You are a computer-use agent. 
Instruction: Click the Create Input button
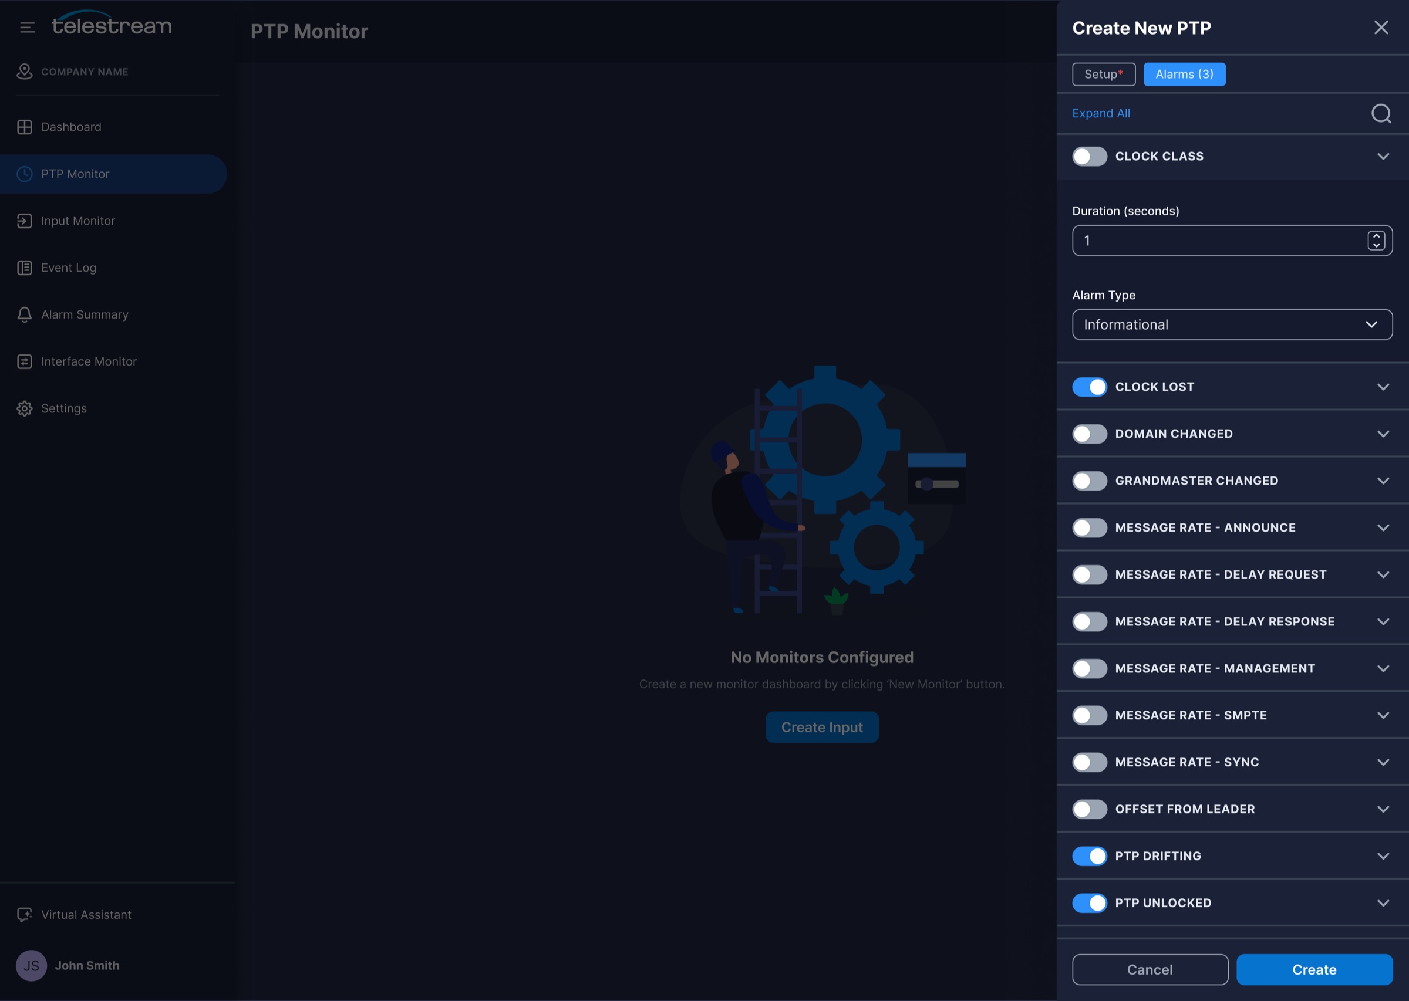coord(821,728)
